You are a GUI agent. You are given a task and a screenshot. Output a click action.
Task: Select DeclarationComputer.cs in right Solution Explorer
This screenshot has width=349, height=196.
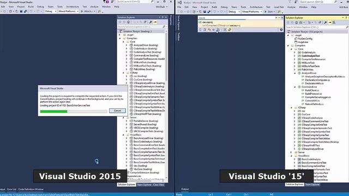[317, 80]
